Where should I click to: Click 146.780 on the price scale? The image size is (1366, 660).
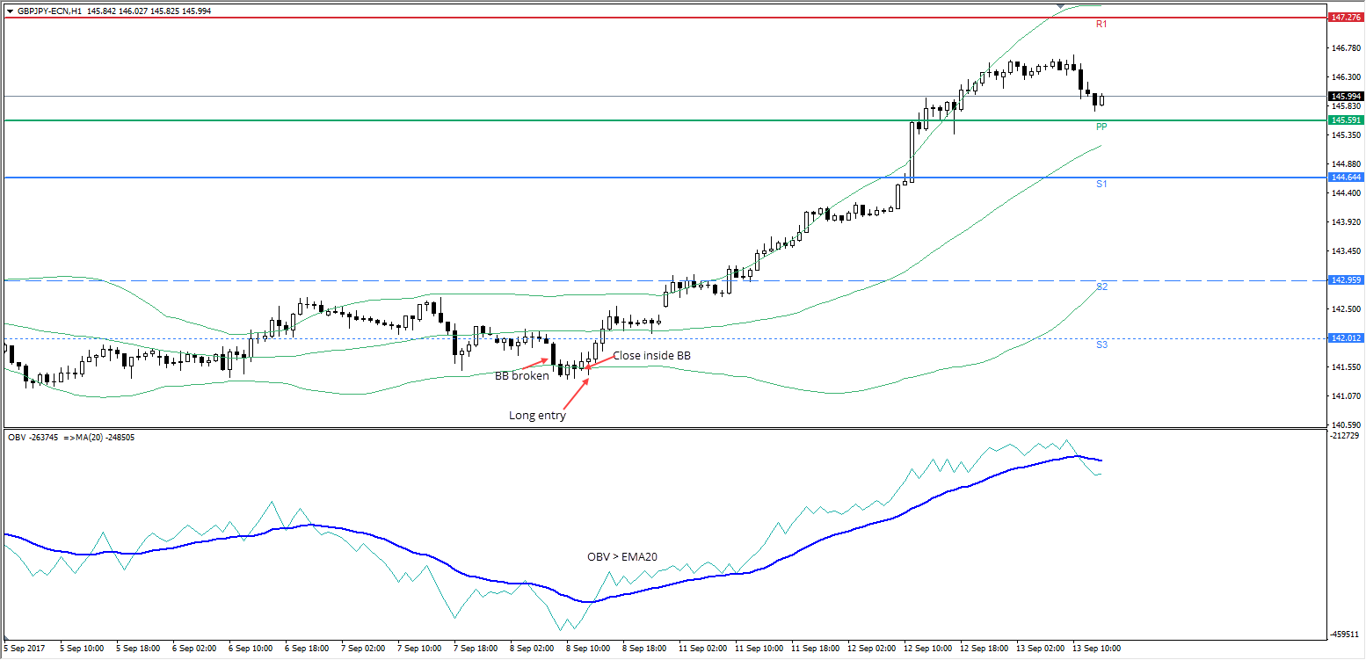click(1346, 48)
